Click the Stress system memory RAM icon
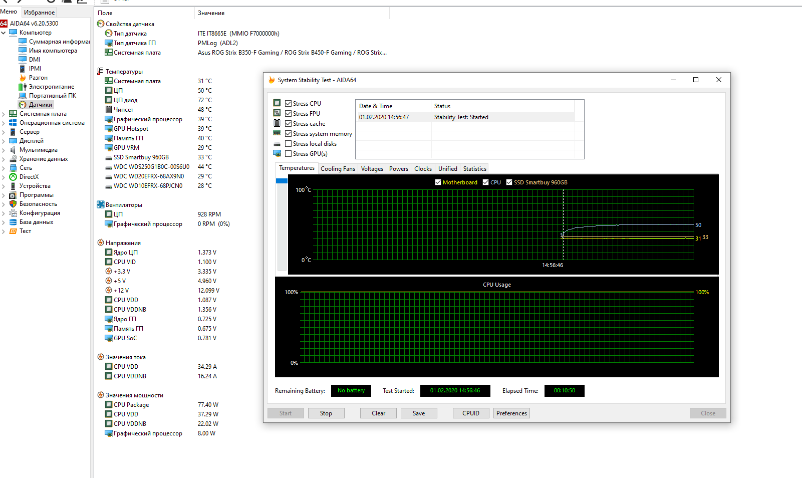The height and width of the screenshot is (478, 802). pyautogui.click(x=277, y=133)
